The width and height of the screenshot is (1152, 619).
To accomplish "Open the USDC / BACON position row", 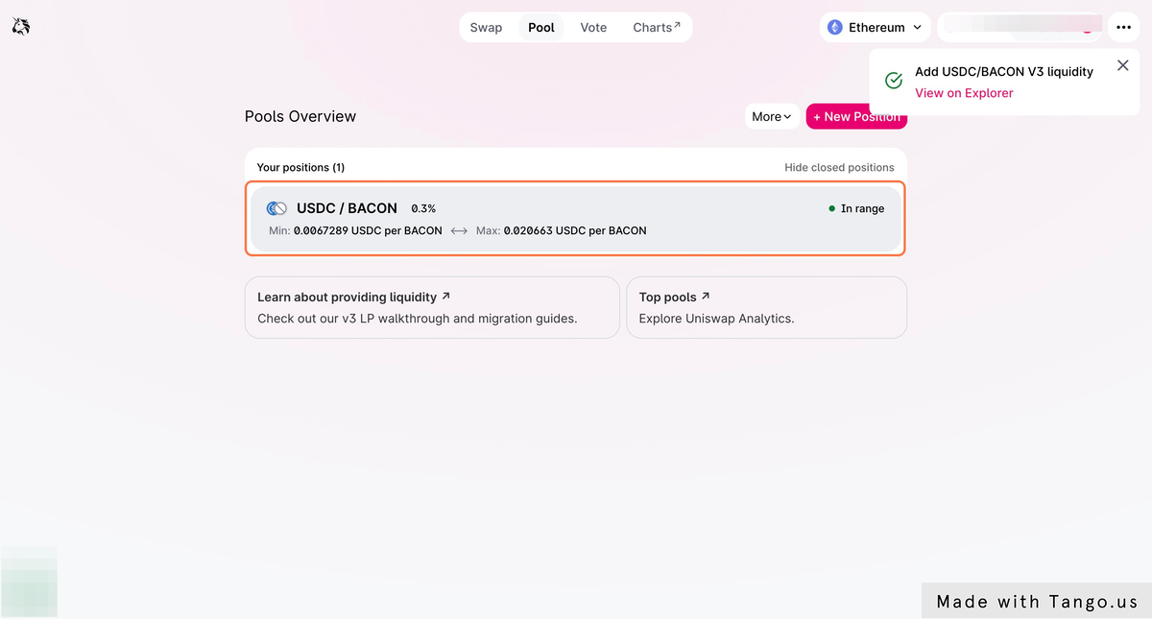I will coord(576,219).
